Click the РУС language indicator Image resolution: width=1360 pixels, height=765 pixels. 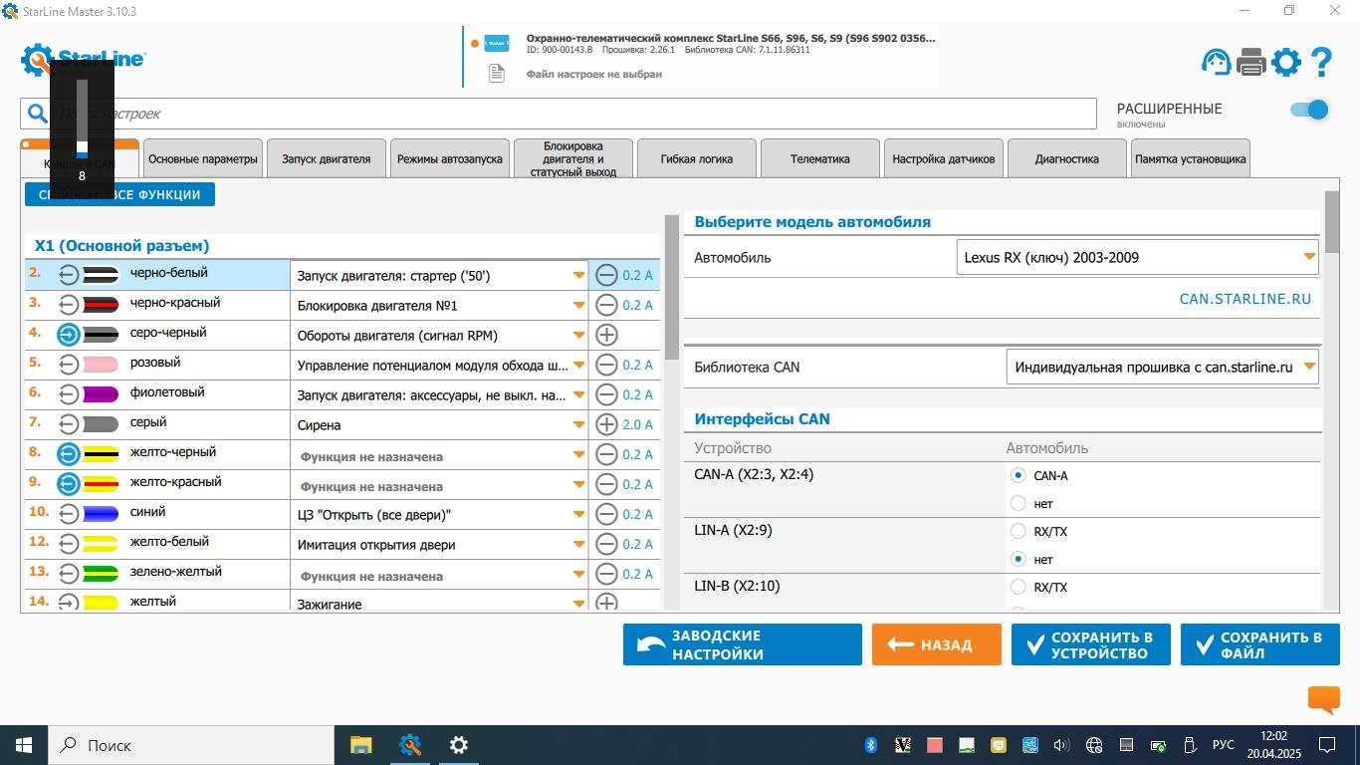click(1224, 745)
